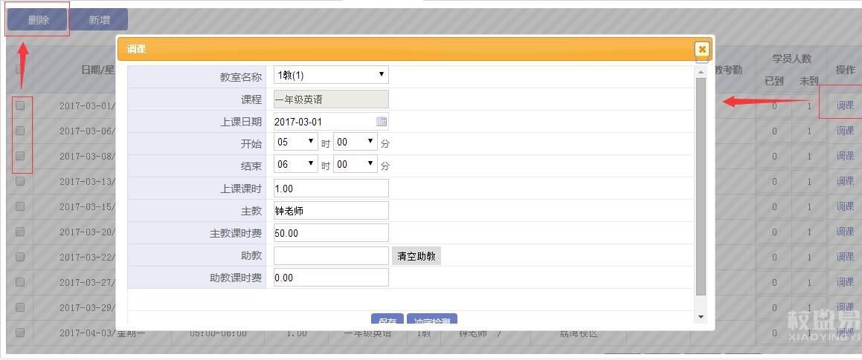Screen dimensions: 862x360
Task: Select the checkbox for the 2017-03-06 row
Action: pos(20,131)
